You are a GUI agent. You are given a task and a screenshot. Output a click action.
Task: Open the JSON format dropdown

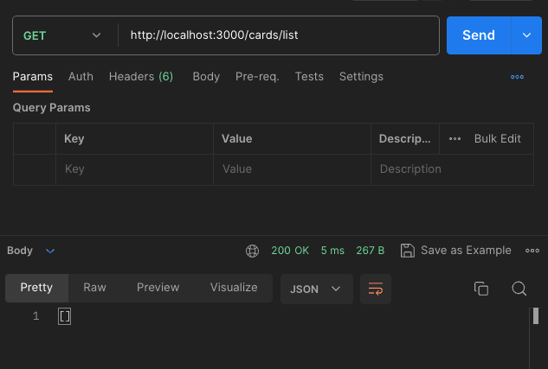(316, 289)
